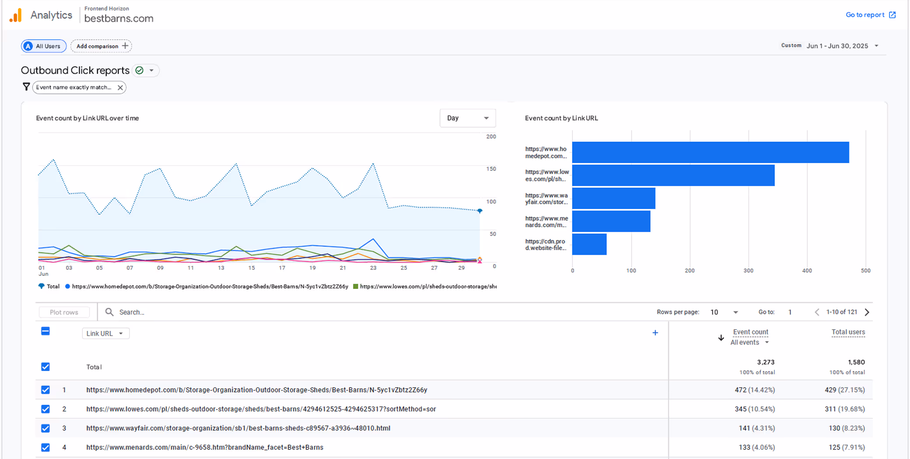Screen dimensions: 910x459
Task: Click the lowes bar in bar chart
Action: 673,175
